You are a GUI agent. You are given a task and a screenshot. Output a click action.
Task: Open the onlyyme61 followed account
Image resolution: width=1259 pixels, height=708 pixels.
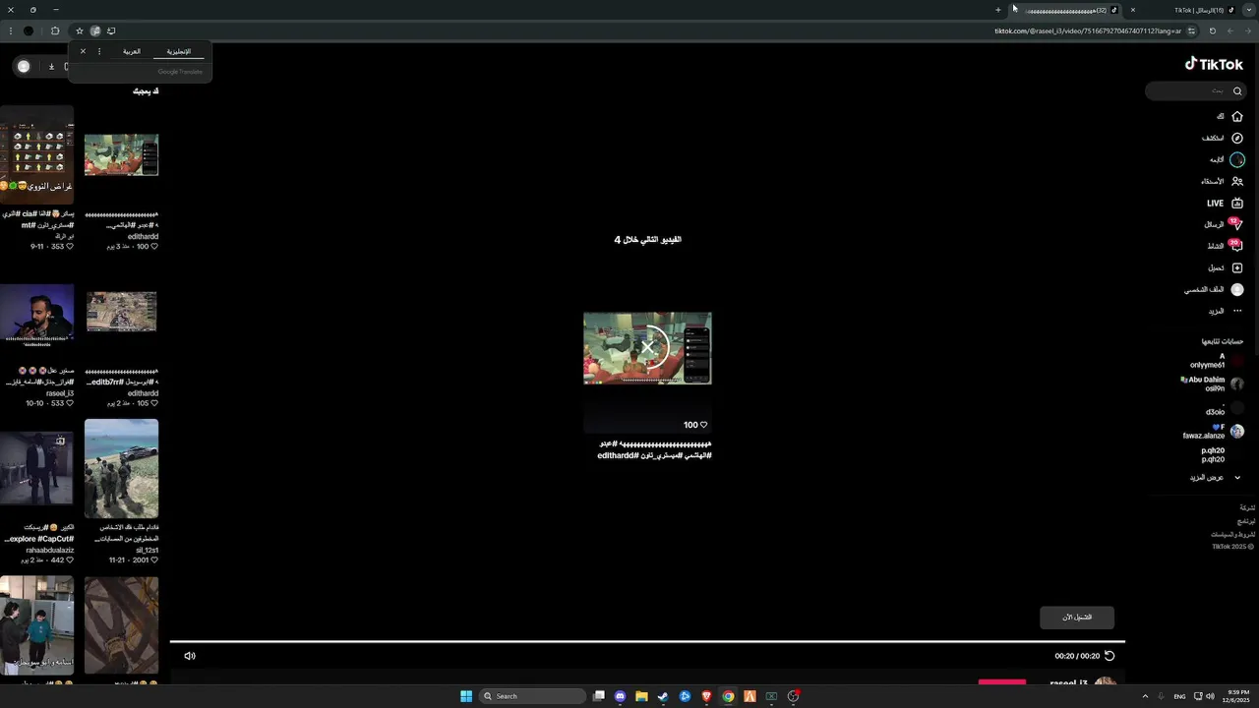pos(1216,361)
